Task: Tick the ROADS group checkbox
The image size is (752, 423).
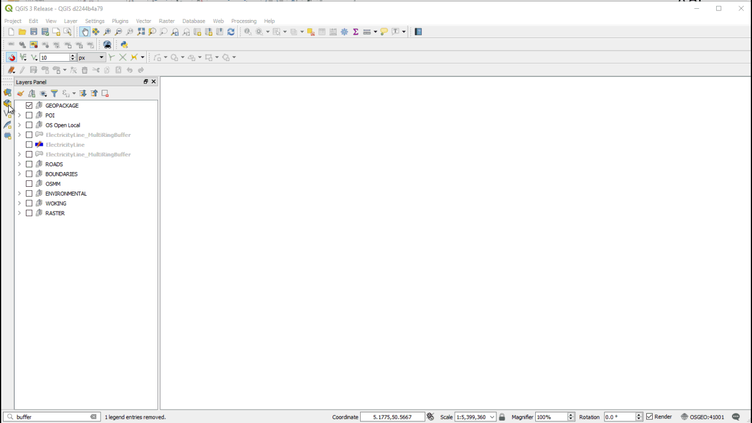Action: coord(29,164)
